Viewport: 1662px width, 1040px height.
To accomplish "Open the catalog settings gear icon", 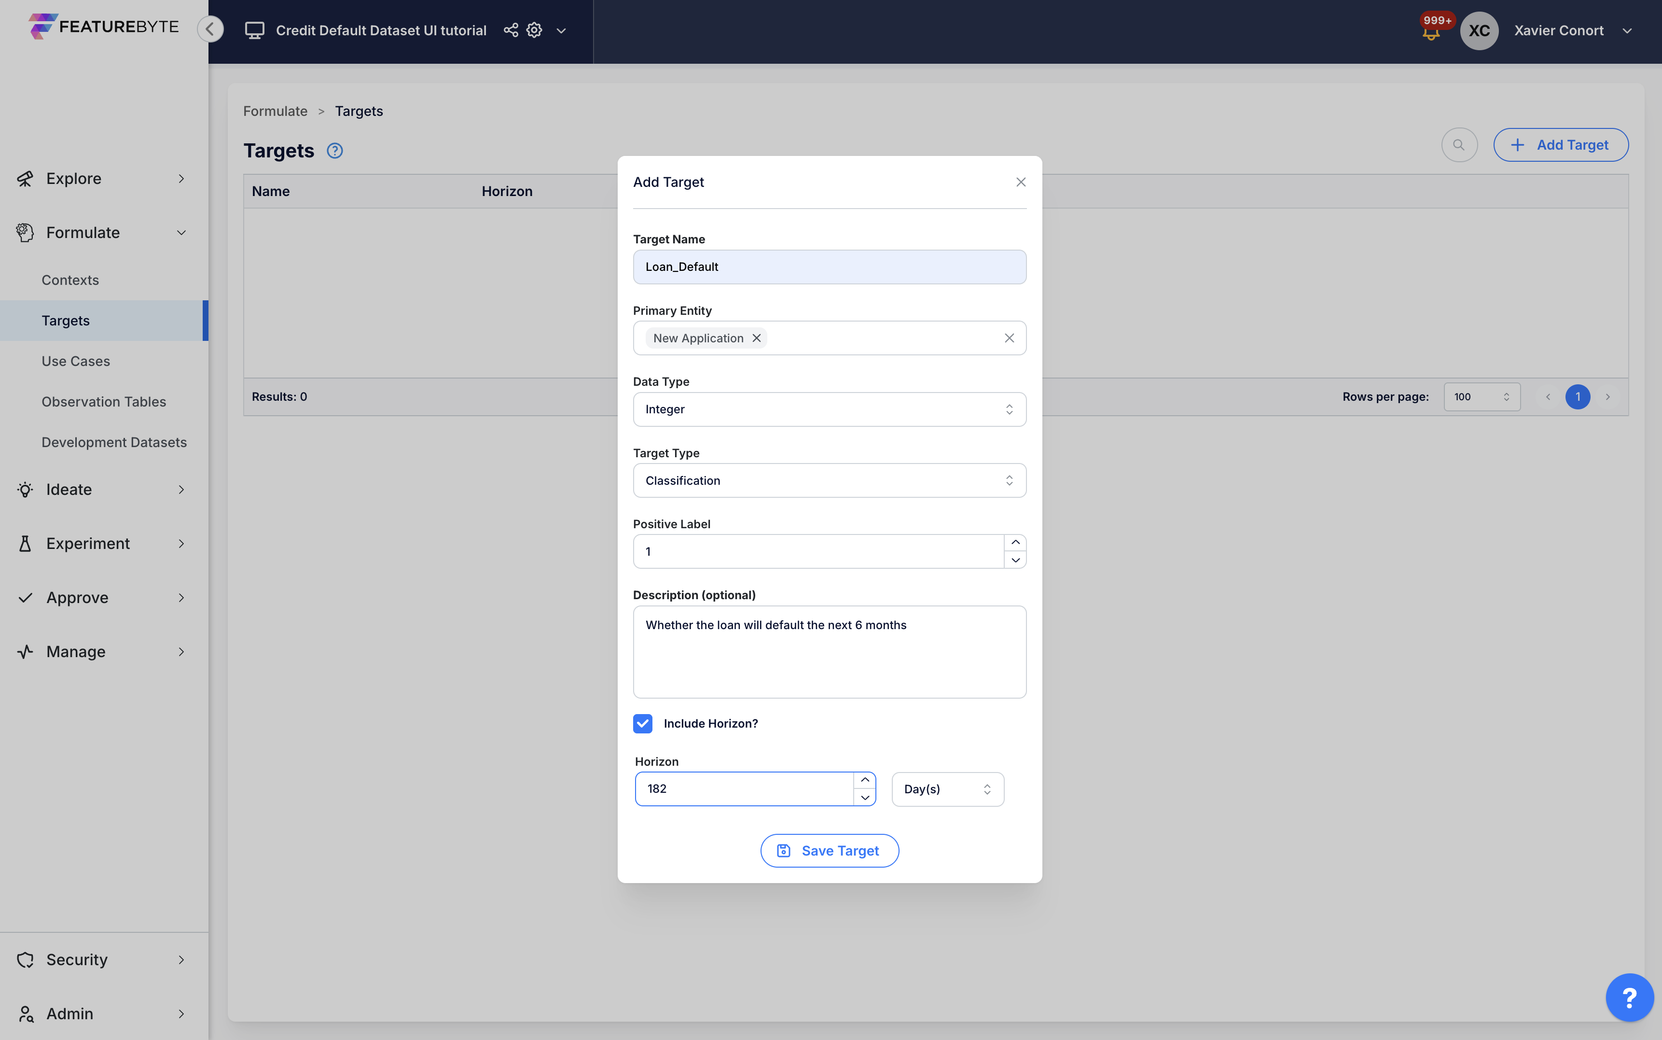I will point(534,29).
